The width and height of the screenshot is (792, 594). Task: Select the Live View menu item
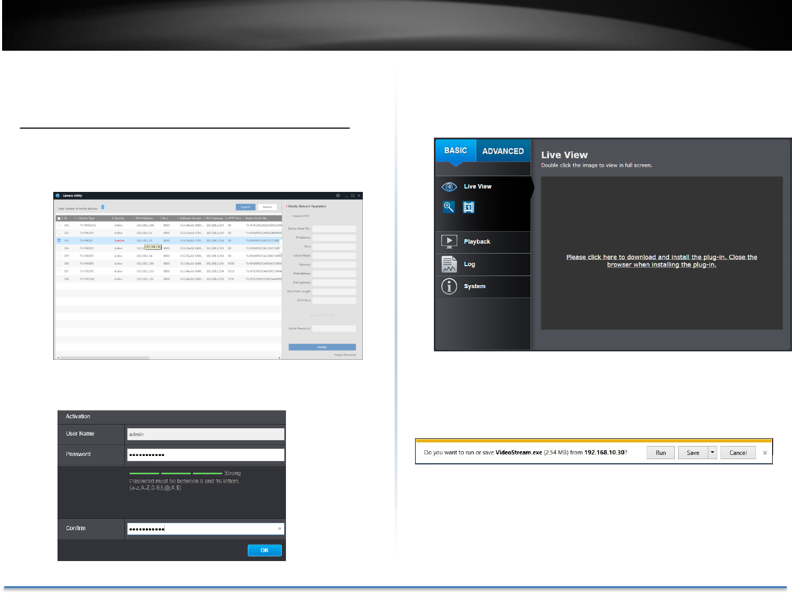(x=477, y=187)
